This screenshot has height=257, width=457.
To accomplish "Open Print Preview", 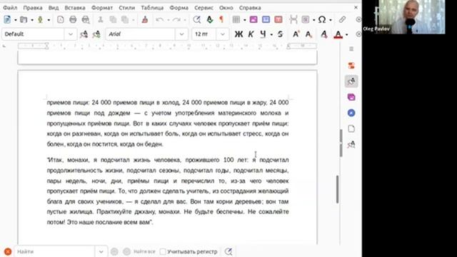I will (86, 19).
